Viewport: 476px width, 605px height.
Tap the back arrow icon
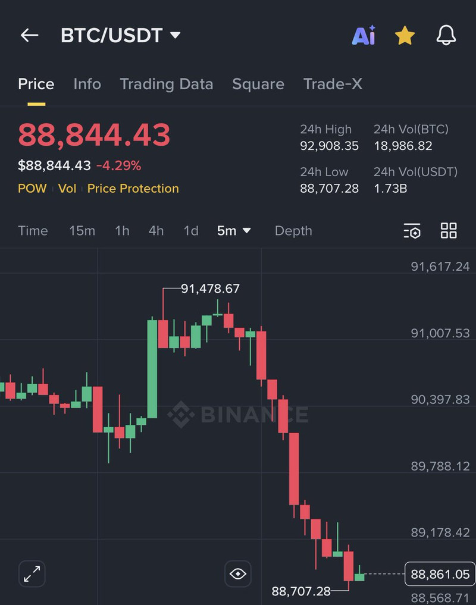pos(29,36)
